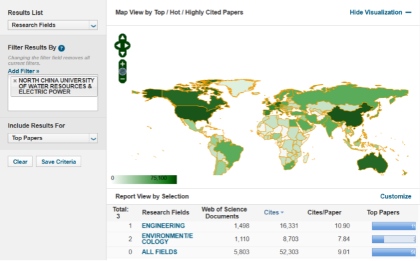Click the map color scale legend
The image size is (420, 261).
point(144,180)
